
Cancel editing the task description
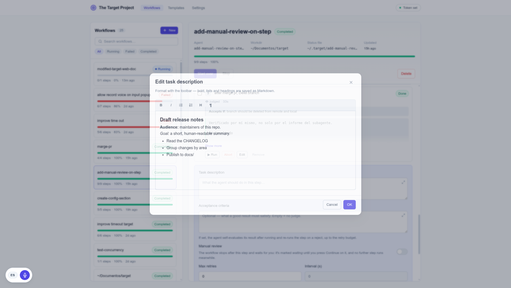coord(332,205)
